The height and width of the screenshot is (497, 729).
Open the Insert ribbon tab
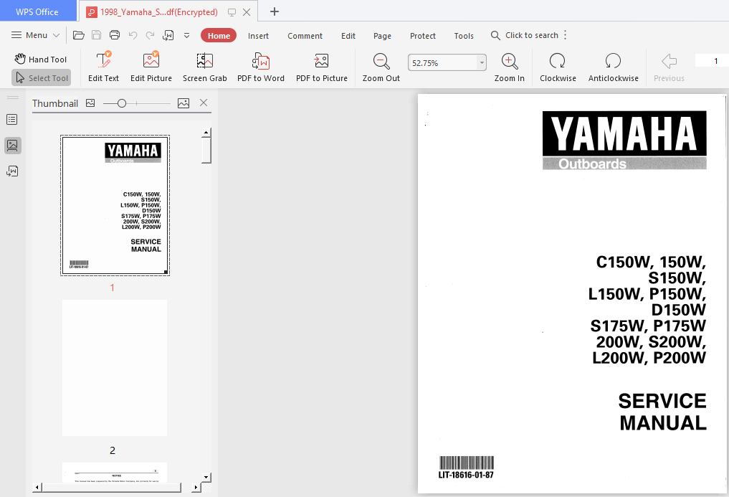258,36
